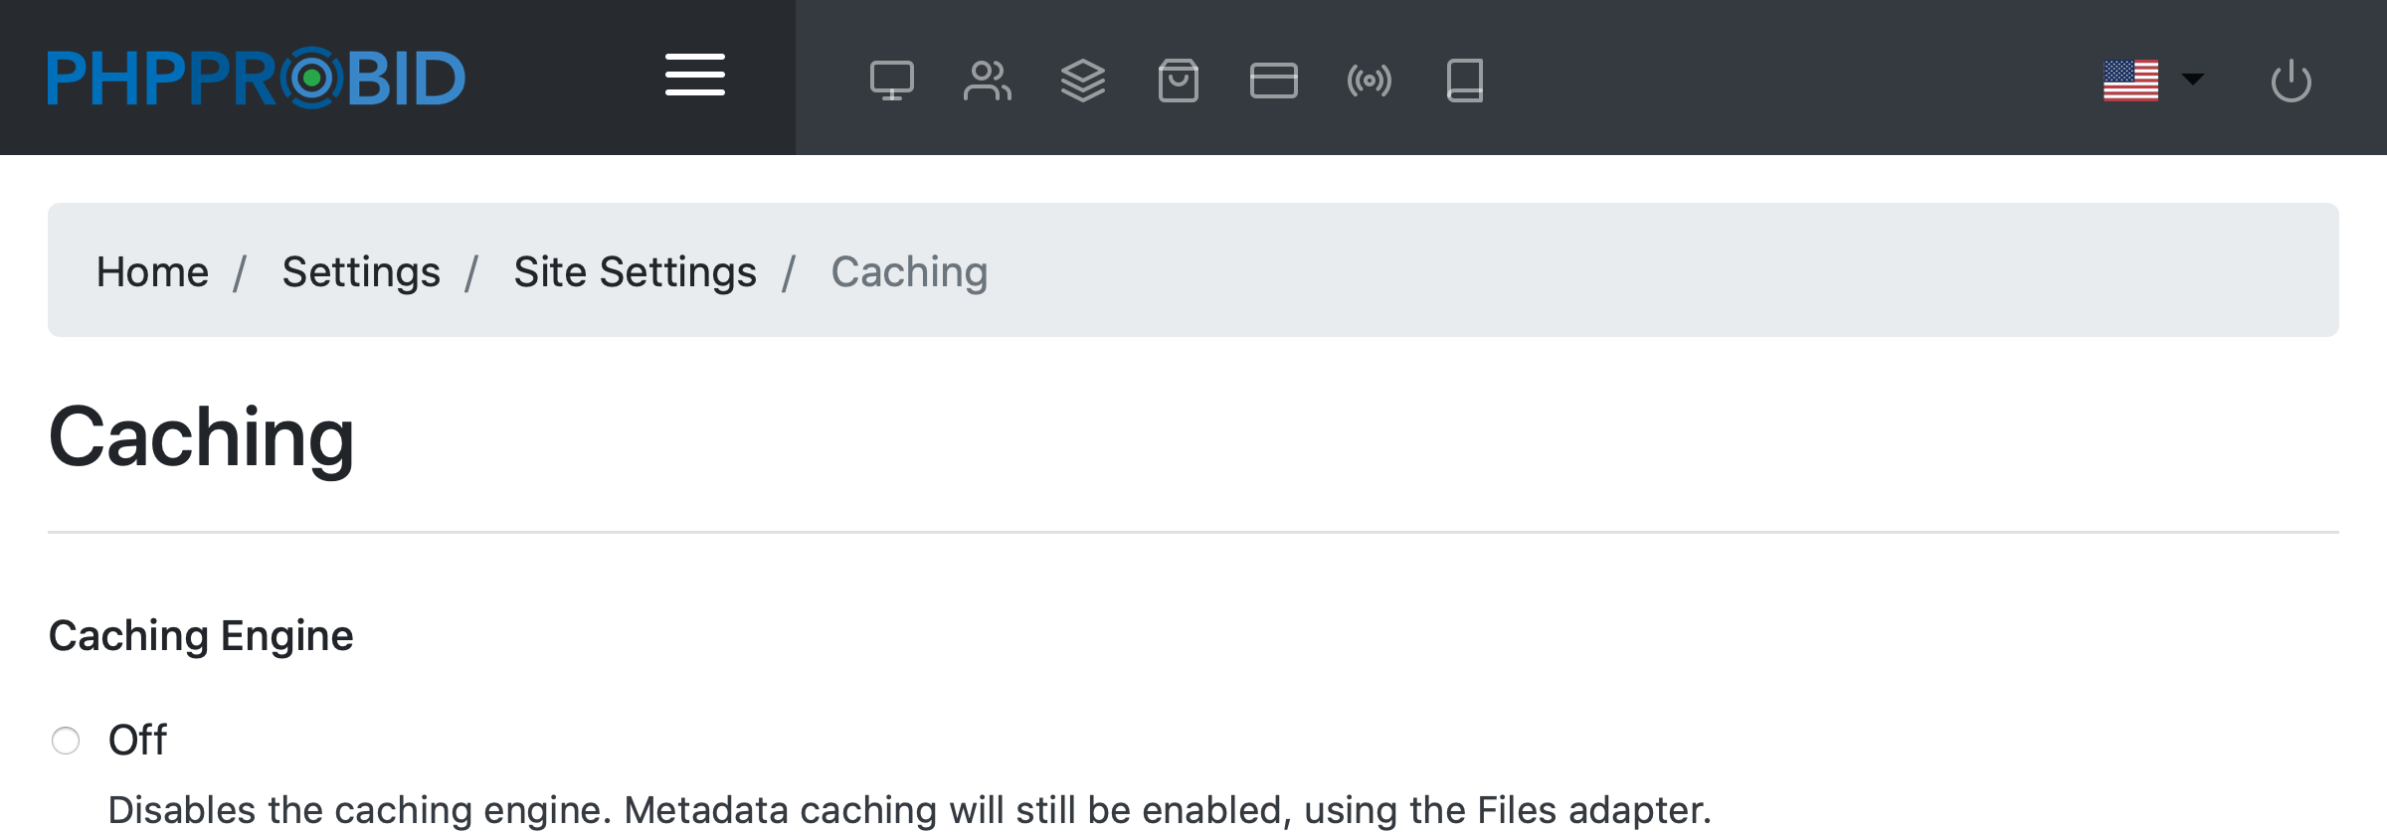
Task: Open the shopping bag icon
Action: (1178, 81)
